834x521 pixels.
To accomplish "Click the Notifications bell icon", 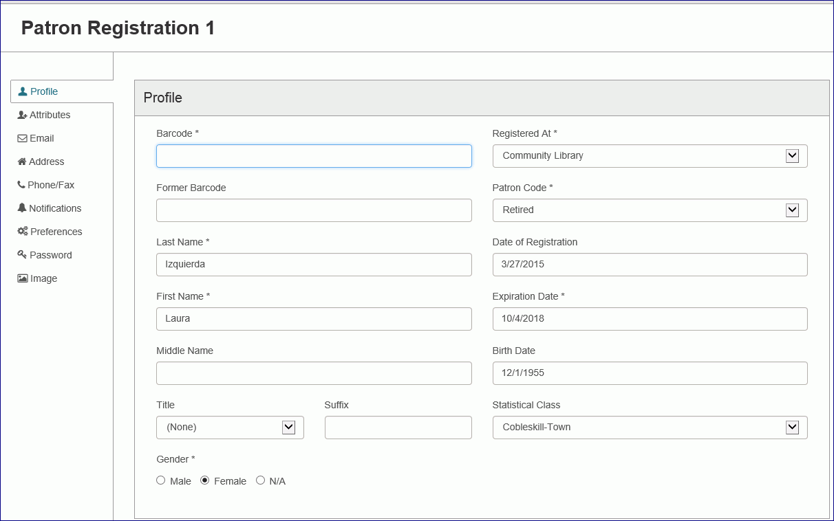I will click(x=22, y=208).
